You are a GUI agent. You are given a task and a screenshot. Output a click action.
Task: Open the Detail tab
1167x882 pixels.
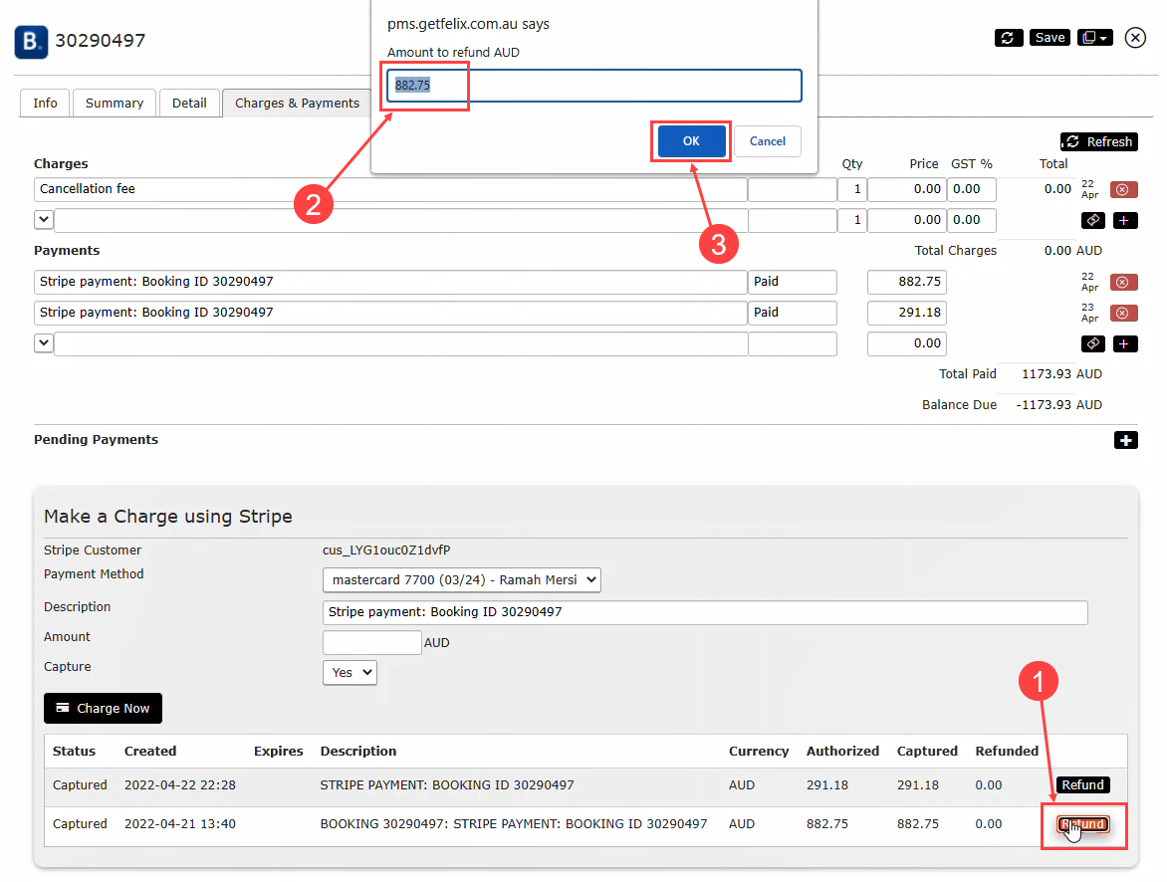189,104
